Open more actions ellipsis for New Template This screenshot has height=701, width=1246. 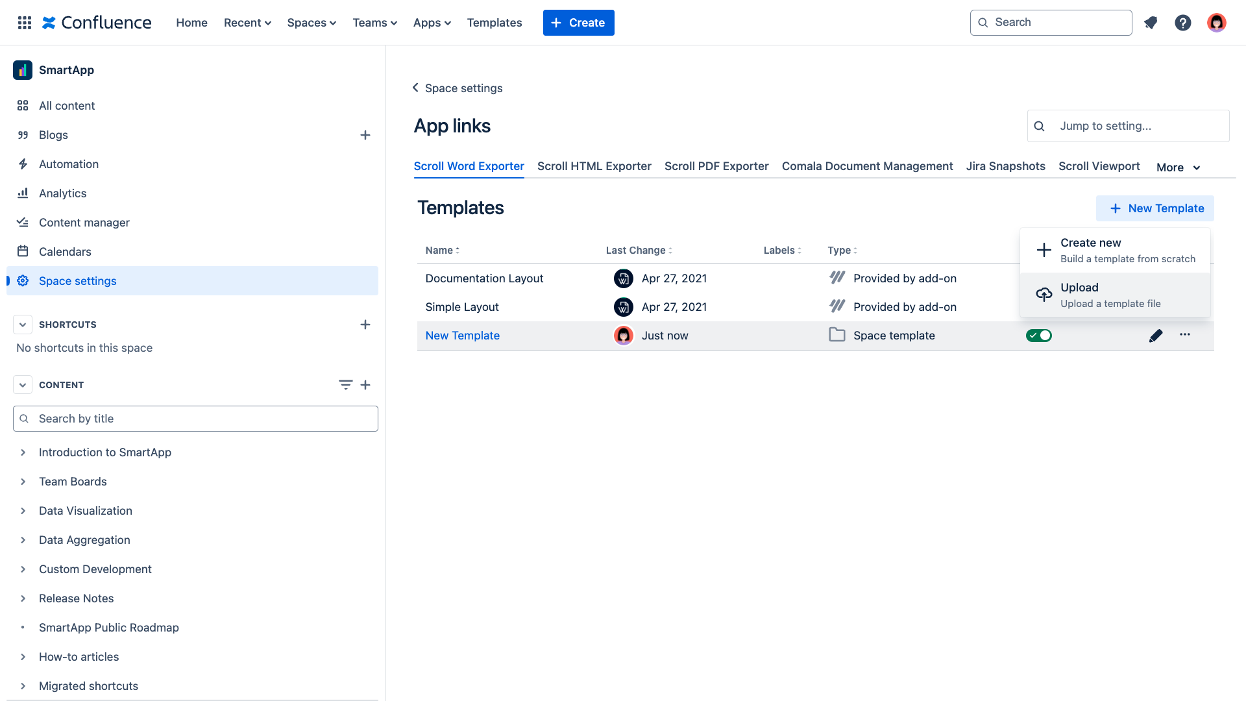click(1185, 335)
